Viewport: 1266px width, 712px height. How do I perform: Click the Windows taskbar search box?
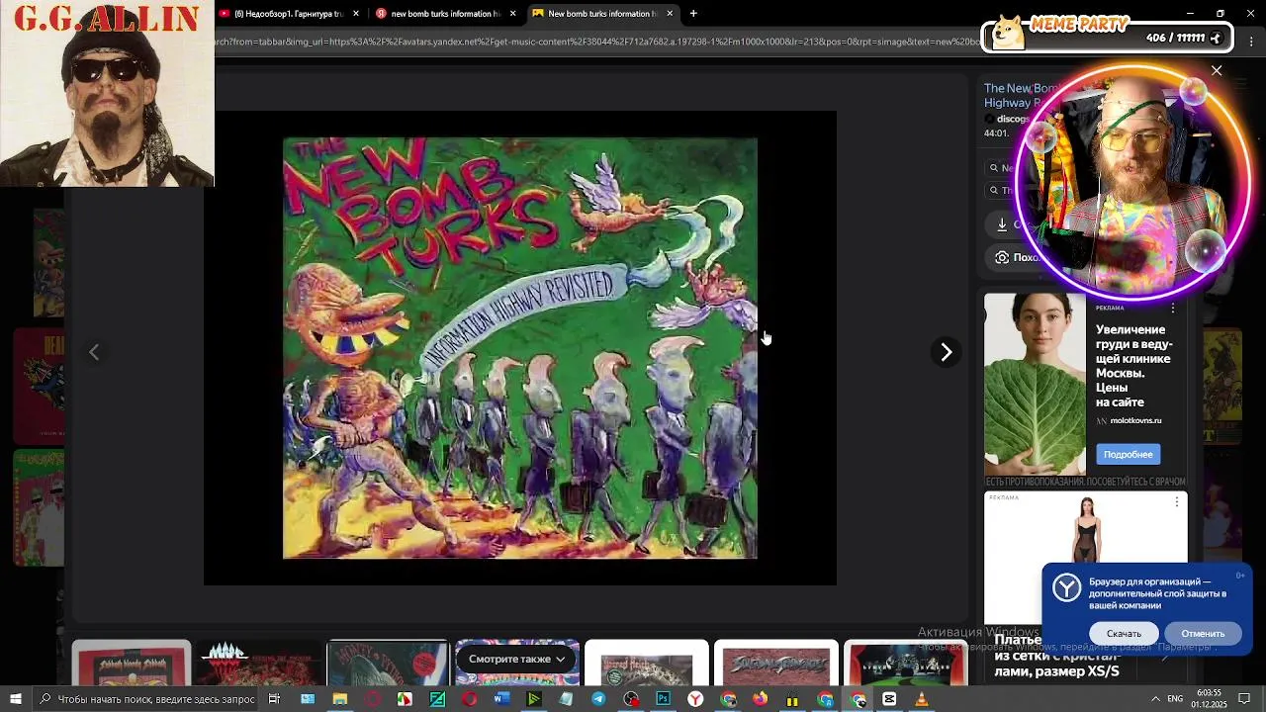[146, 699]
